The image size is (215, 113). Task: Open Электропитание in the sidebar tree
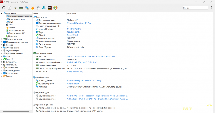[16, 30]
